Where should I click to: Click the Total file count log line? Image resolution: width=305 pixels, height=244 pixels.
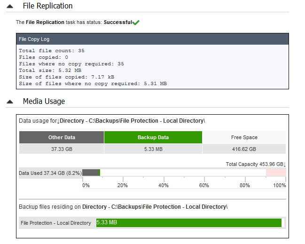click(52, 51)
